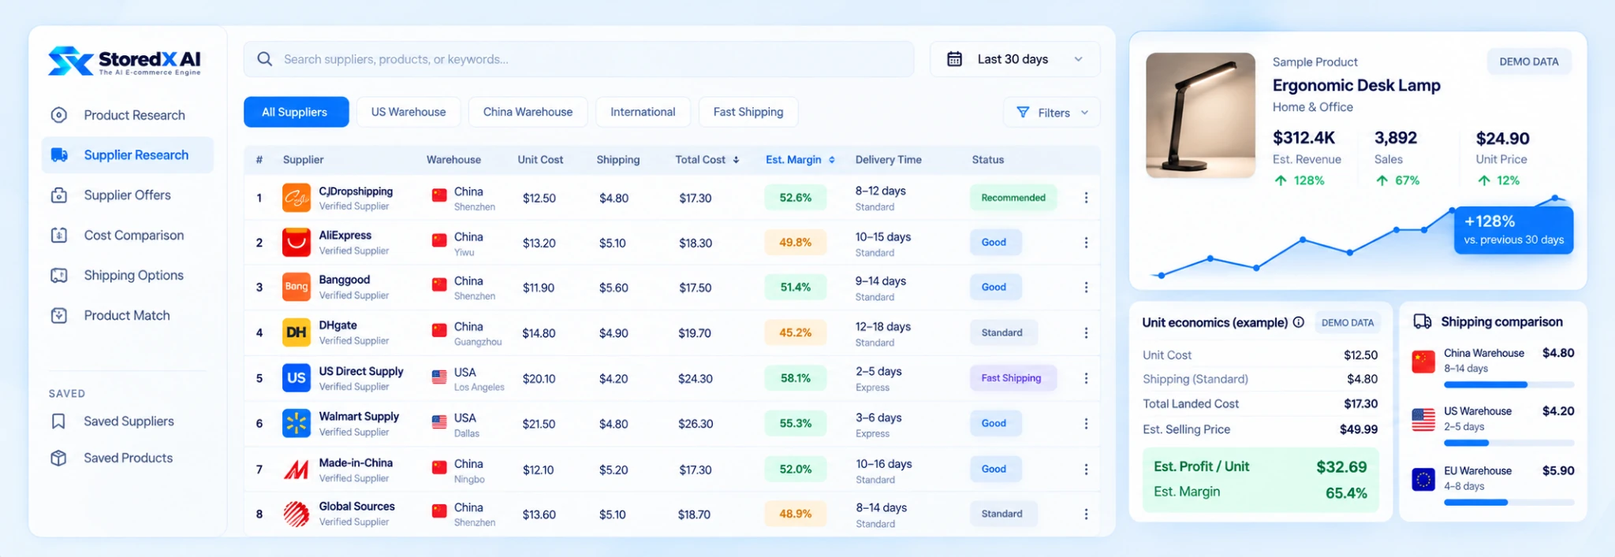The image size is (1615, 557).
Task: Click the Made-in-China supplier logo
Action: [297, 470]
